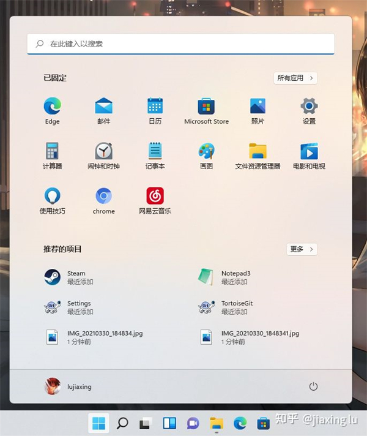Show 所有应用 all apps list
This screenshot has height=436, width=367.
pos(295,78)
